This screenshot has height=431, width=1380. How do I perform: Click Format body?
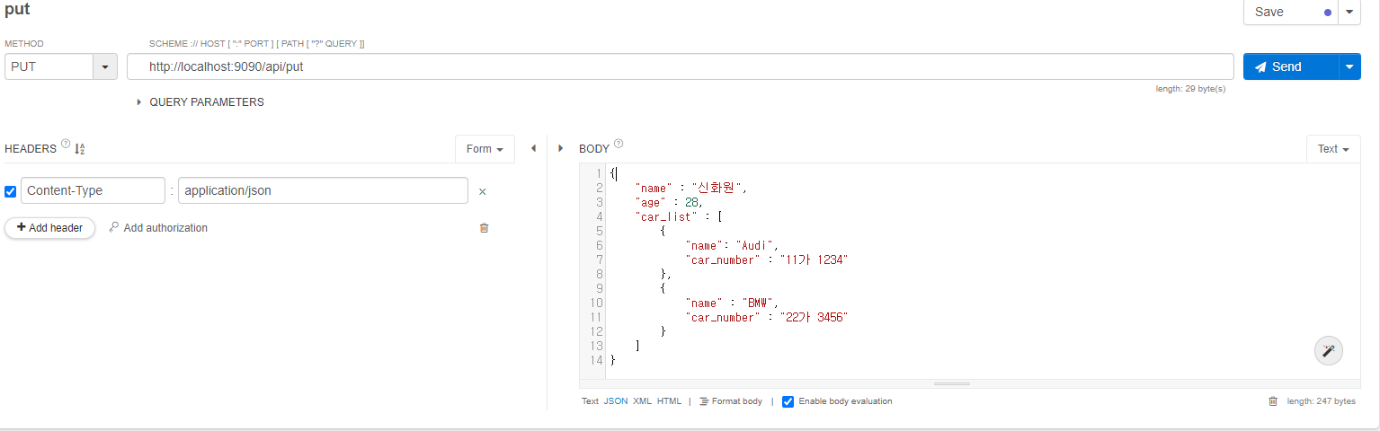coord(731,401)
